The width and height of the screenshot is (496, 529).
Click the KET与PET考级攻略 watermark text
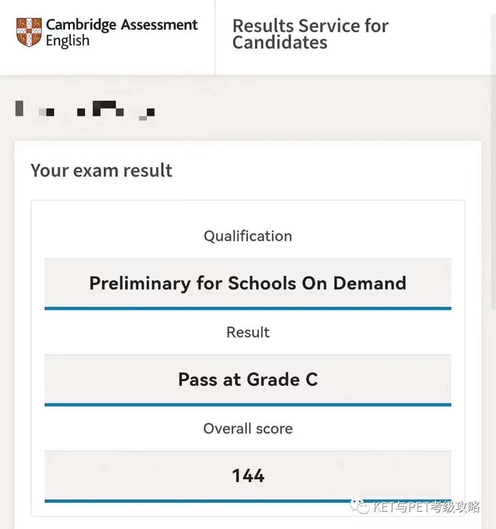pos(427,507)
